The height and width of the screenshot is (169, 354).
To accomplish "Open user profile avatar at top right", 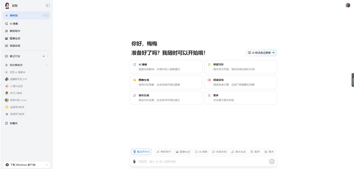I will pos(348,5).
